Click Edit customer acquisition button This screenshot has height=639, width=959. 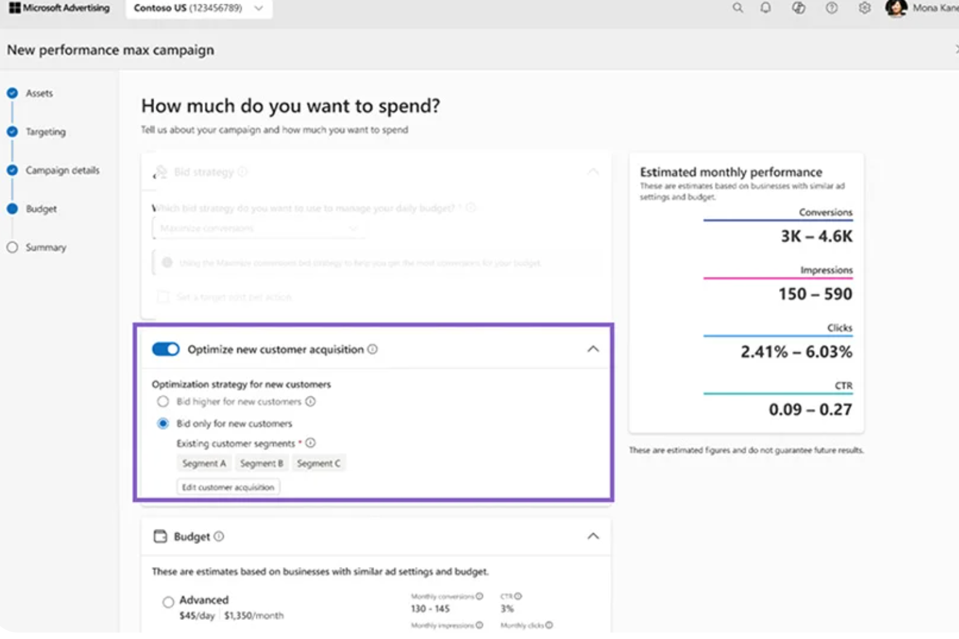pyautogui.click(x=228, y=487)
